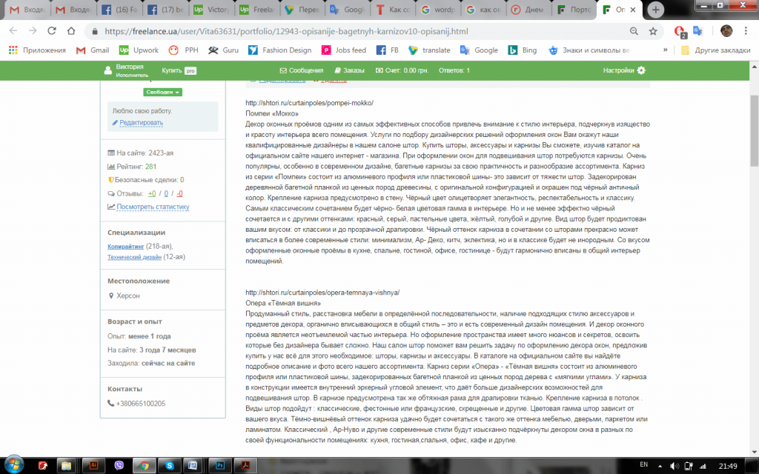Open Photoshop from the taskbar

tap(221, 465)
